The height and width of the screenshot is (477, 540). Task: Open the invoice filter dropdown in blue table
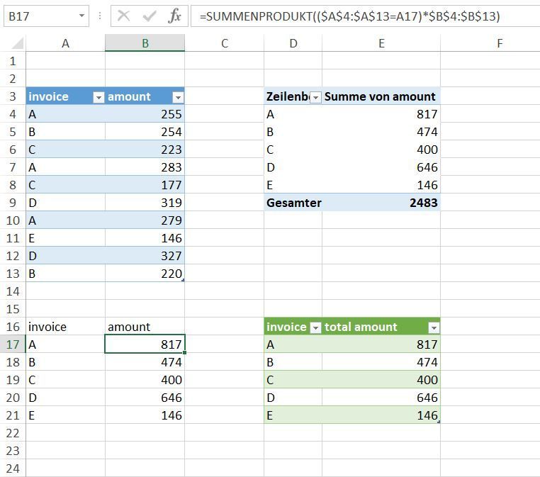coord(99,98)
